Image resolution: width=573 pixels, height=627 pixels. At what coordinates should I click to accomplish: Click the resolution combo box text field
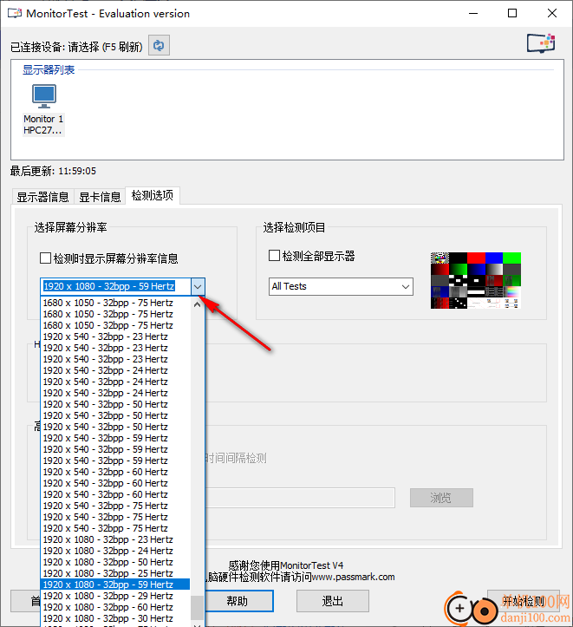point(116,287)
